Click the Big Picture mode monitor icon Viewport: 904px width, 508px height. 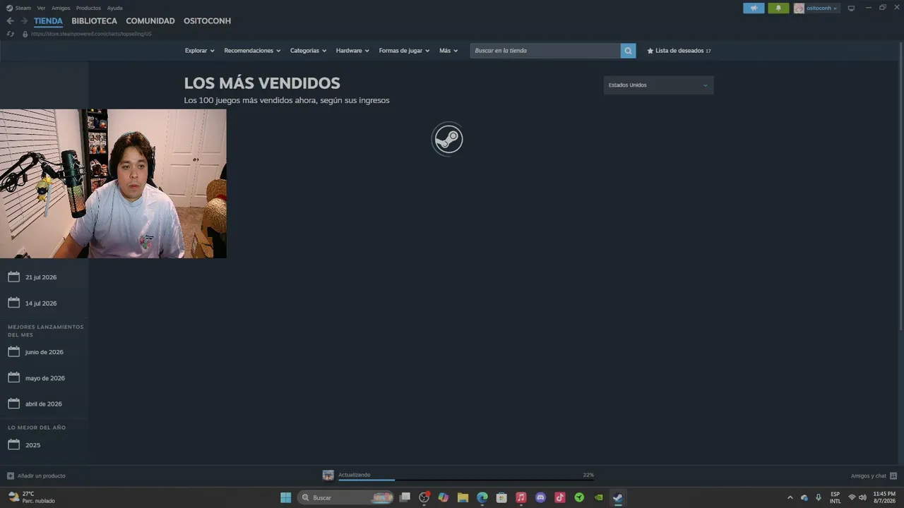click(851, 8)
